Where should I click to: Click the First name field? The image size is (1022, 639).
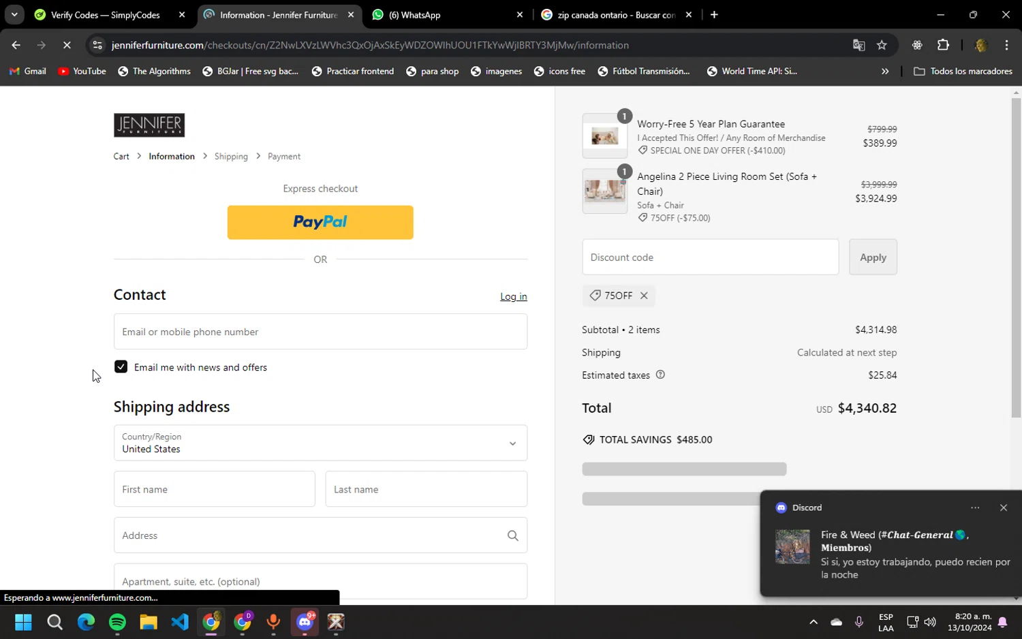click(x=215, y=489)
